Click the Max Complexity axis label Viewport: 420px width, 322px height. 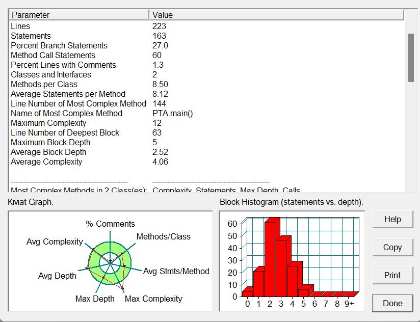(x=153, y=299)
